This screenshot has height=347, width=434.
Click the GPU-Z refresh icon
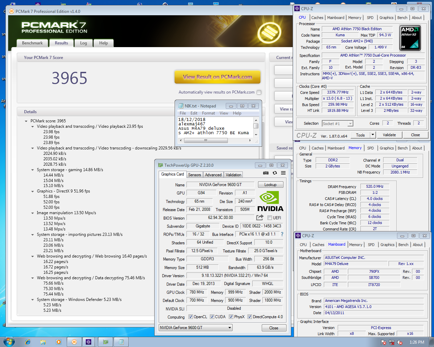(275, 173)
